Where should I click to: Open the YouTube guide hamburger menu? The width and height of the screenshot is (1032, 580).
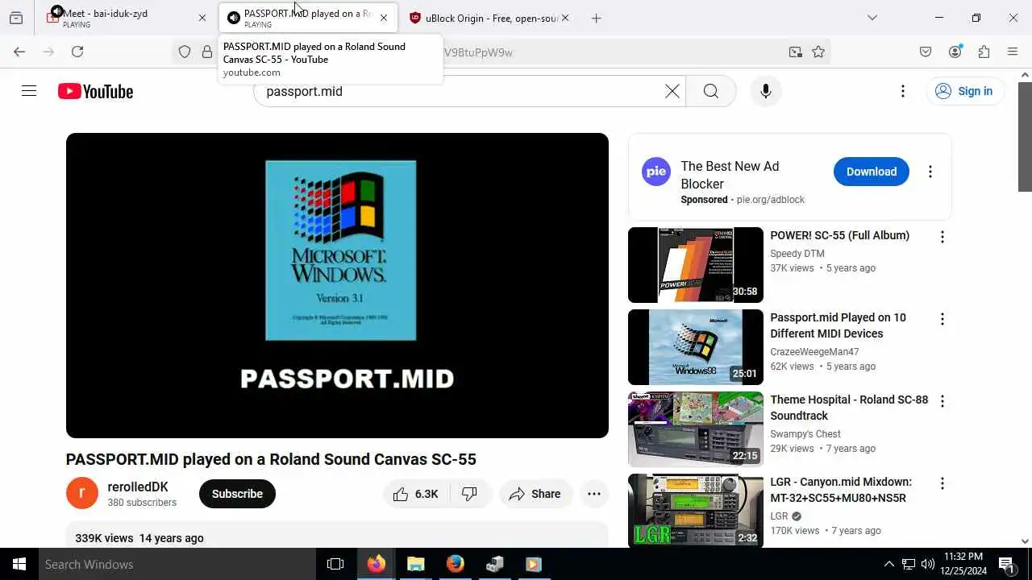tap(29, 91)
